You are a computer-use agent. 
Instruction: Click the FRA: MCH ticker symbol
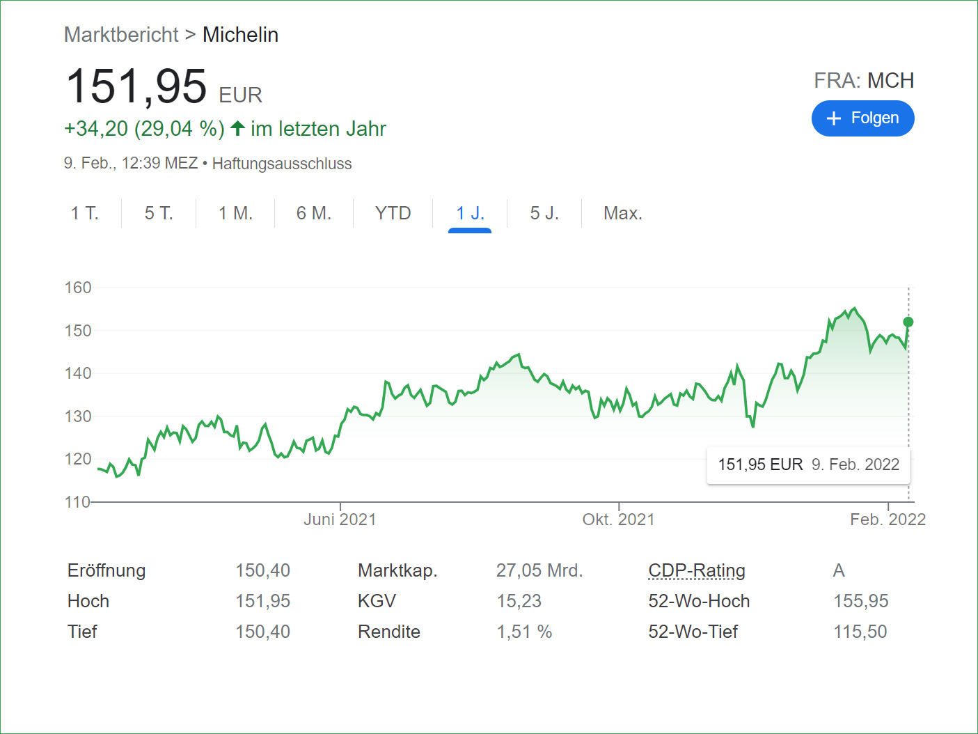click(x=864, y=81)
